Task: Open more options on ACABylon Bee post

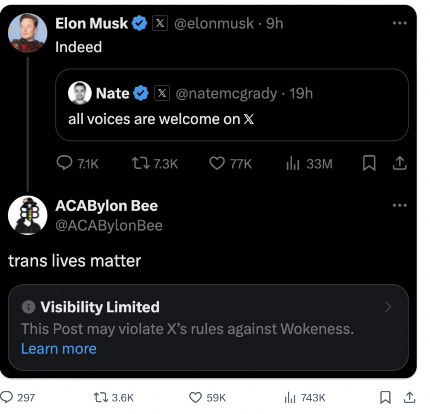Action: [399, 205]
